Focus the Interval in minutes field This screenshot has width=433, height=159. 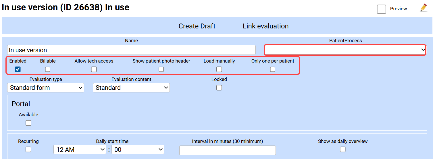coord(227,150)
